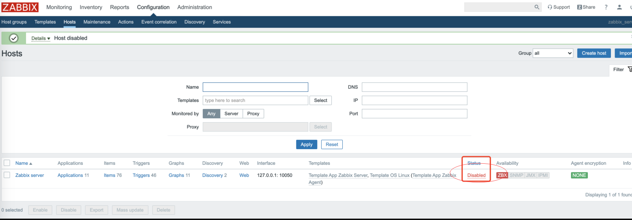Click the Name filter input field
Viewport: 632px width, 220px height.
[255, 87]
